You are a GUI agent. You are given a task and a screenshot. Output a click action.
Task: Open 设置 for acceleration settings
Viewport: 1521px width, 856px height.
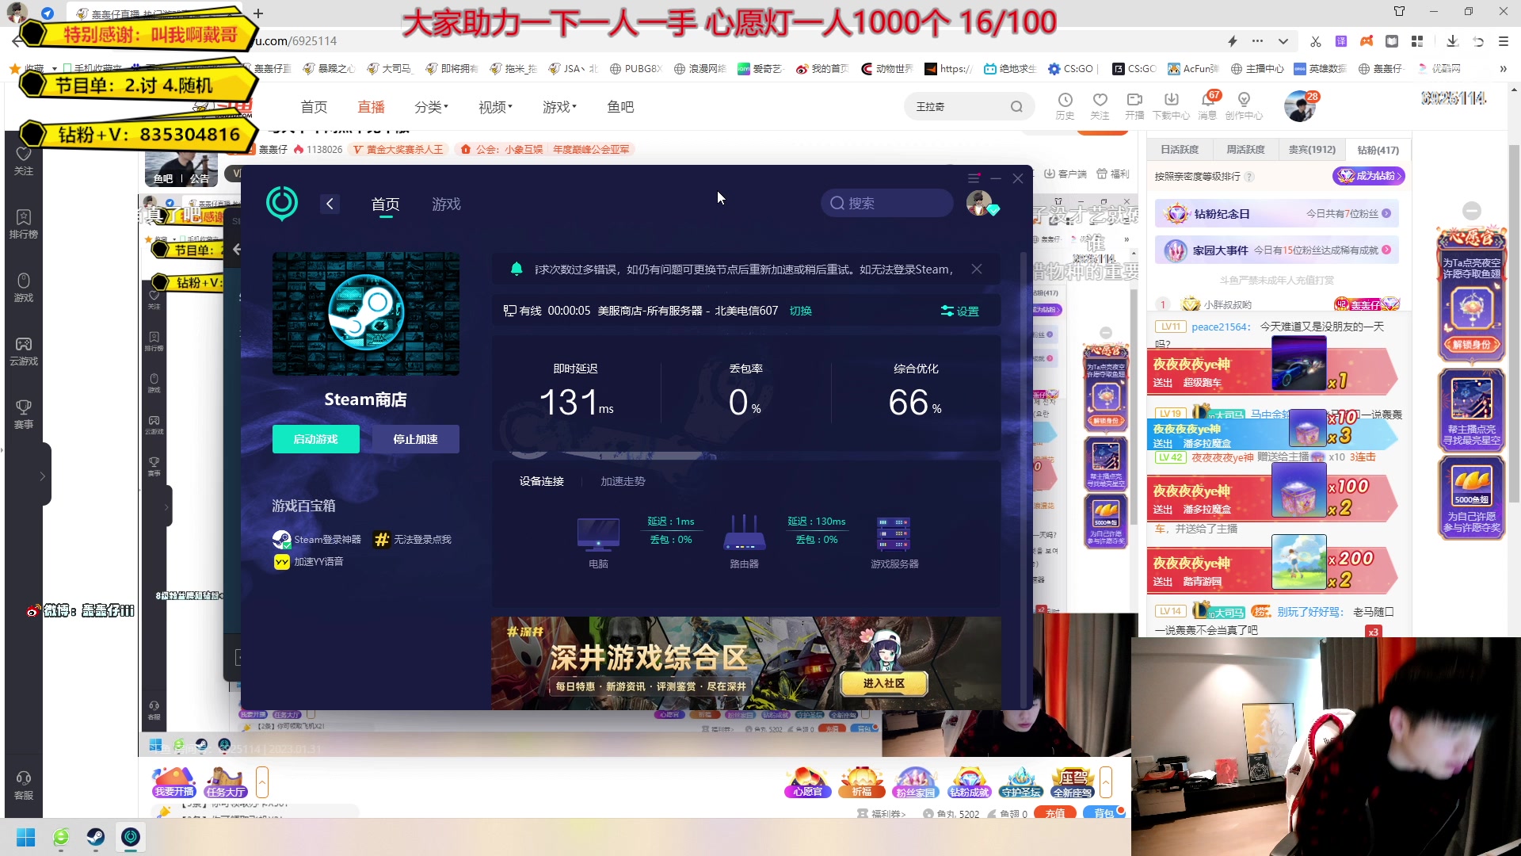(960, 311)
